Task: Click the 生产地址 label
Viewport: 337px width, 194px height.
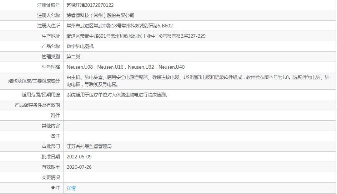Action: pyautogui.click(x=51, y=36)
